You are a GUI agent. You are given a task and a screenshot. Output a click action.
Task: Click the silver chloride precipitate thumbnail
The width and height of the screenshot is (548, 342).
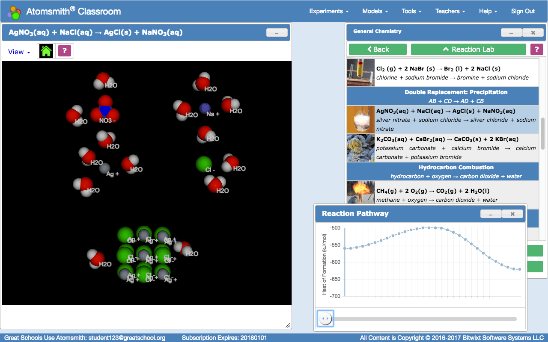tap(361, 120)
